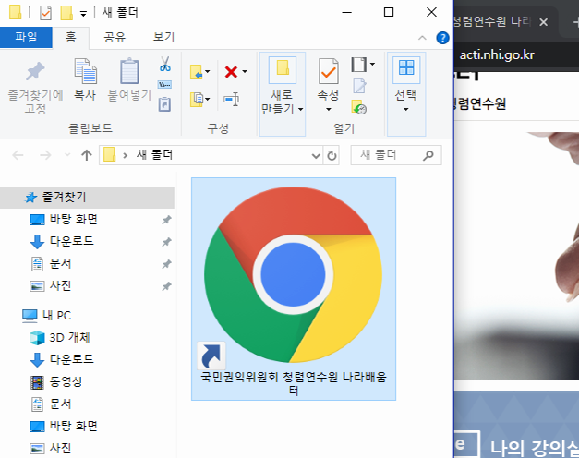This screenshot has width=579, height=458.
Task: Click the 선택 (Select) grid icon
Action: coord(406,69)
